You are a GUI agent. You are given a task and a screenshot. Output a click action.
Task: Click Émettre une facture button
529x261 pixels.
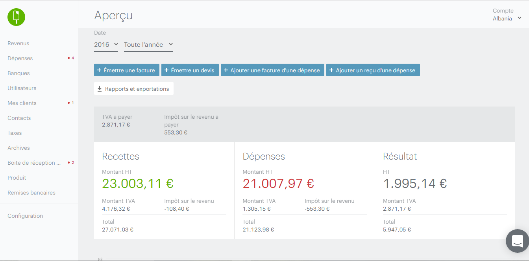coord(126,70)
